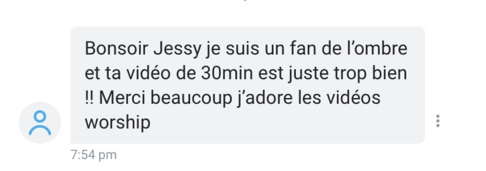
Task: Click the word "est" in the message
Action: coord(270,74)
